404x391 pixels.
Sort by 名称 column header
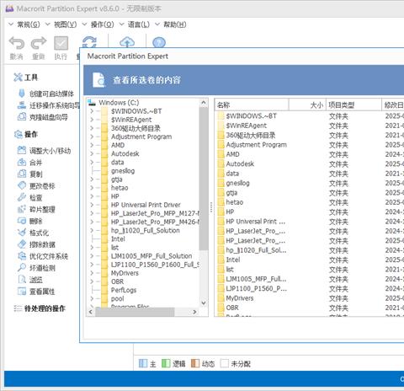pyautogui.click(x=252, y=105)
